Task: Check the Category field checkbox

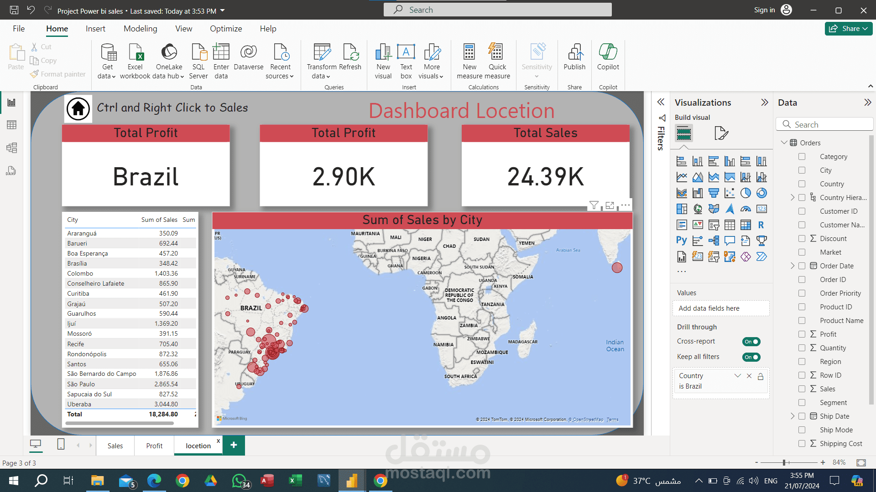Action: click(802, 157)
